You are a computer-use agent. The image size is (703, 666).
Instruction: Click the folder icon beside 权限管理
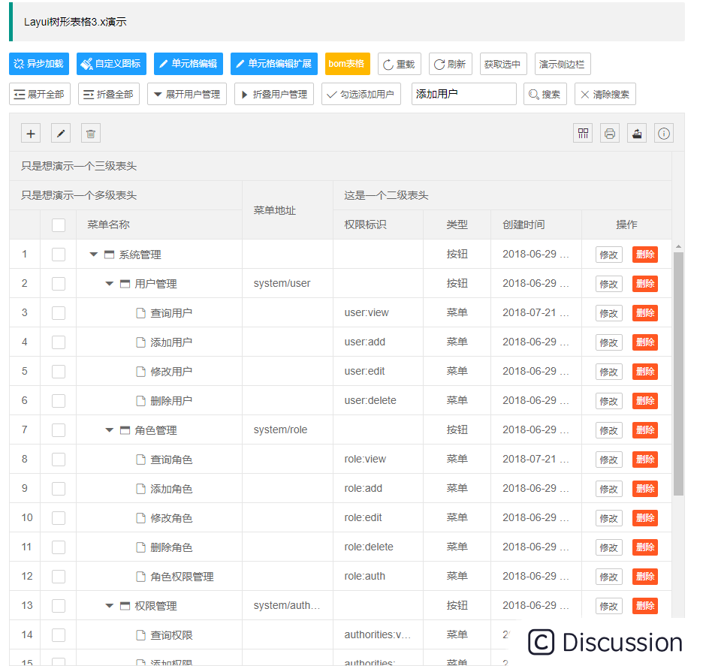[x=125, y=606]
